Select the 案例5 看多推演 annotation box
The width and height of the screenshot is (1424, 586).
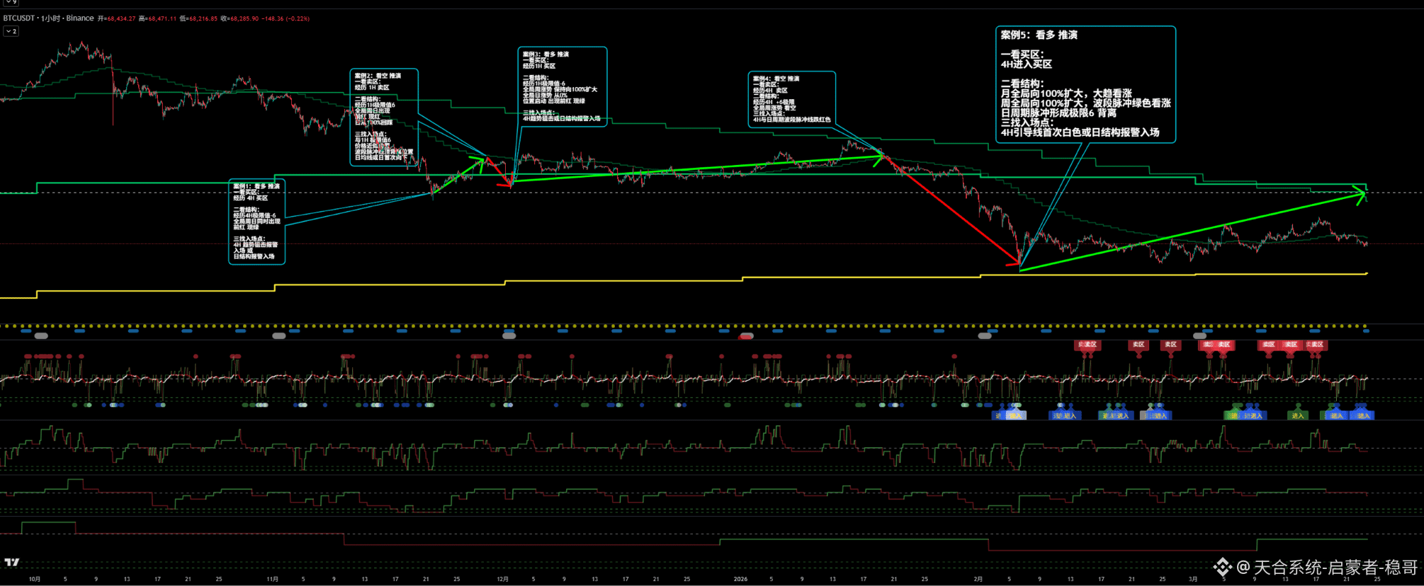[1085, 84]
